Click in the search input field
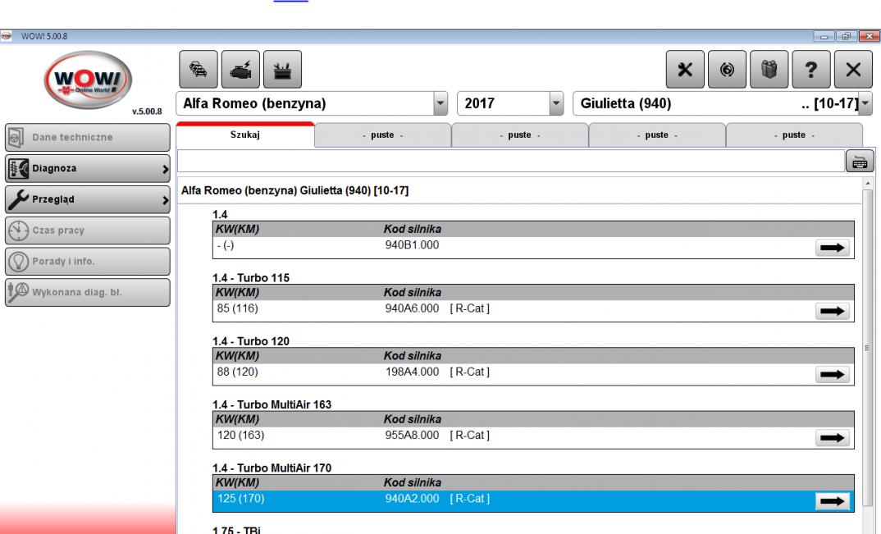Image resolution: width=881 pixels, height=534 pixels. pos(511,162)
